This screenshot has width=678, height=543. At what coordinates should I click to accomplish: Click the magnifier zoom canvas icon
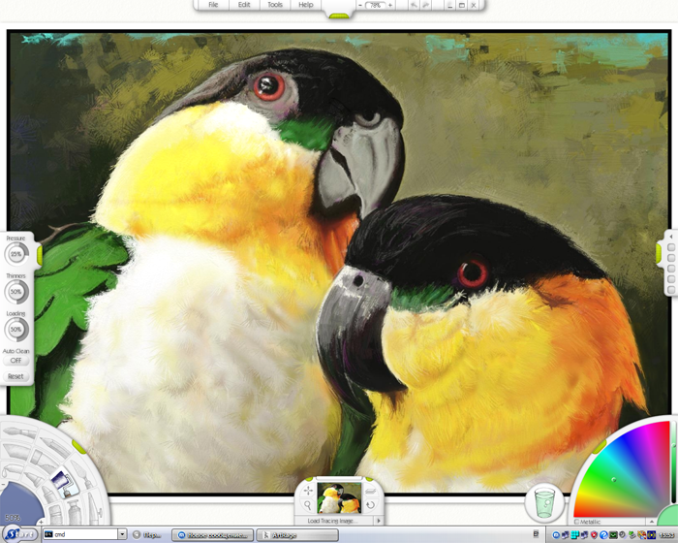click(307, 505)
